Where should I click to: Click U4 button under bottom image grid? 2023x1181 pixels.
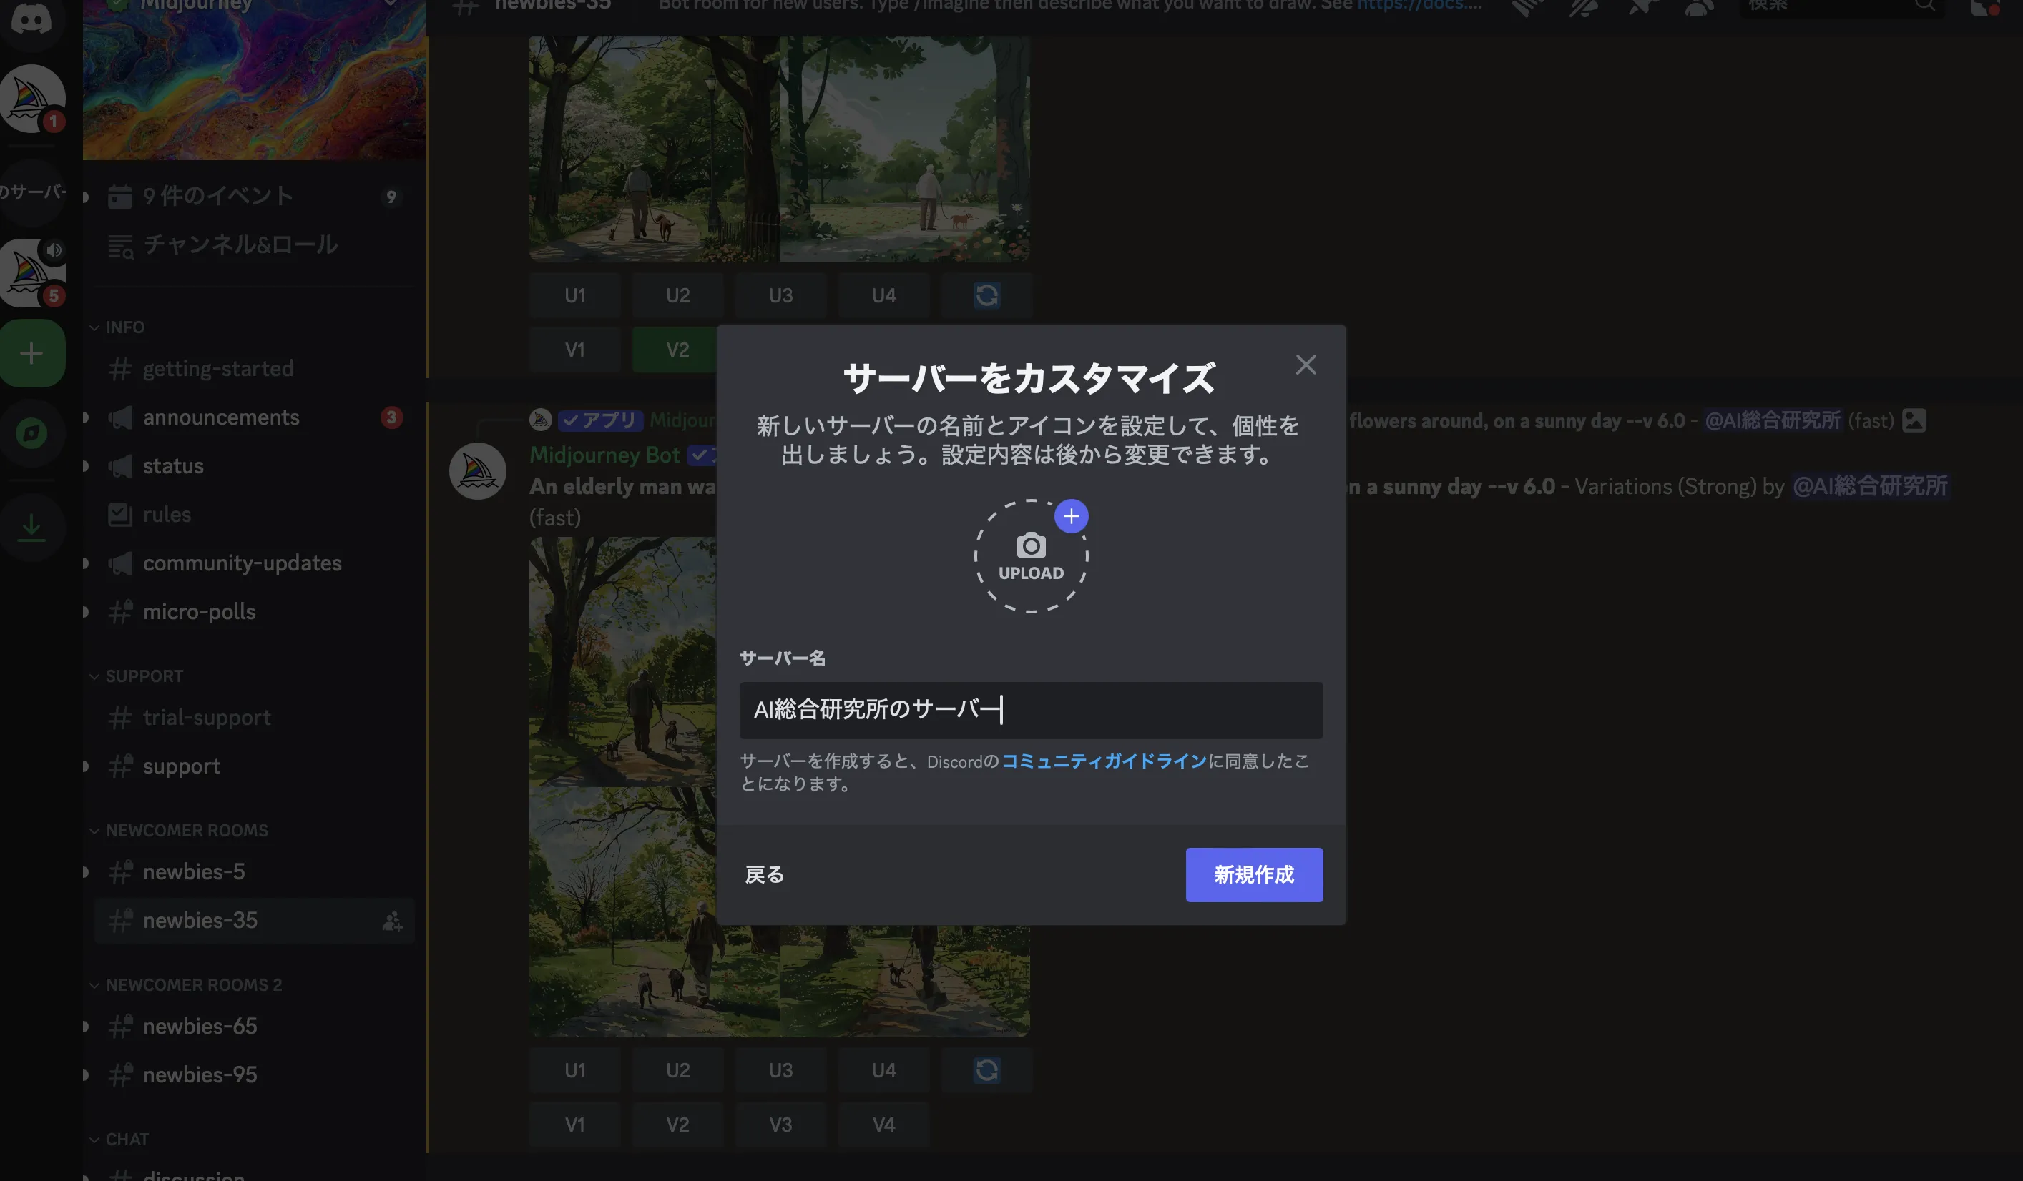coord(883,1070)
